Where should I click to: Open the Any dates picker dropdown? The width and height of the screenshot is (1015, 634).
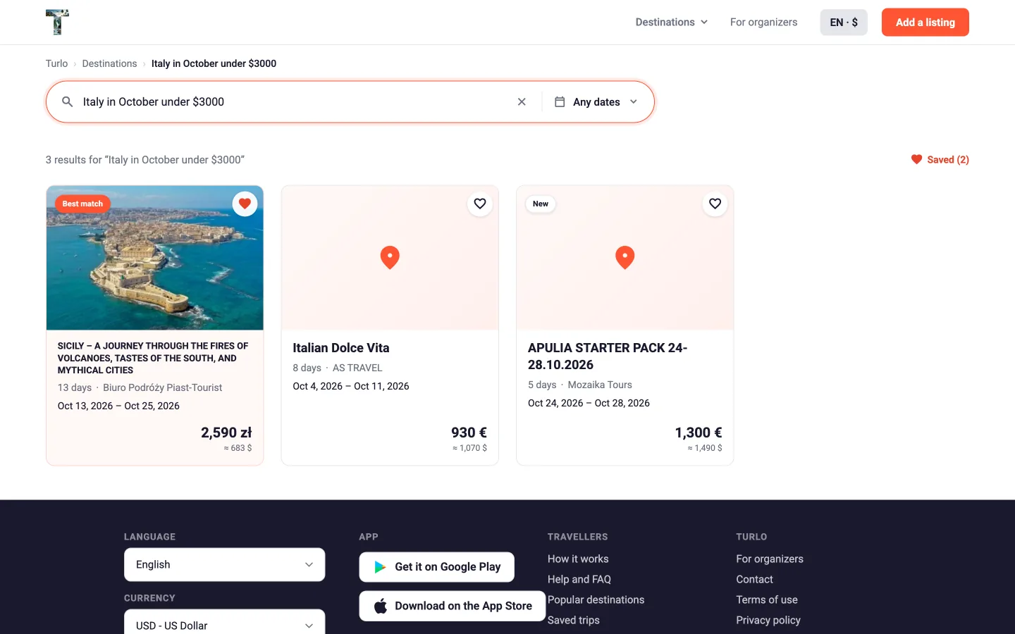(x=598, y=101)
